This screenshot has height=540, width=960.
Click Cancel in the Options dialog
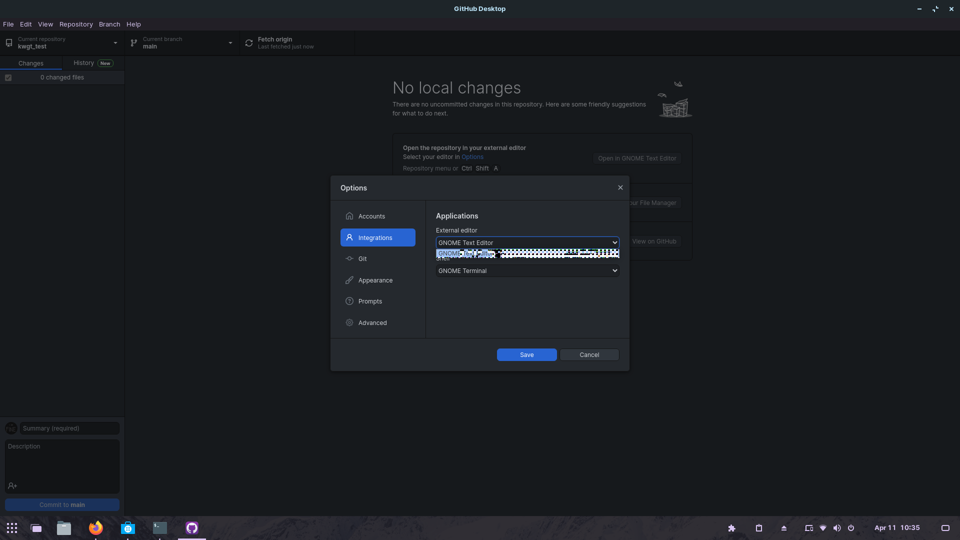coord(589,355)
